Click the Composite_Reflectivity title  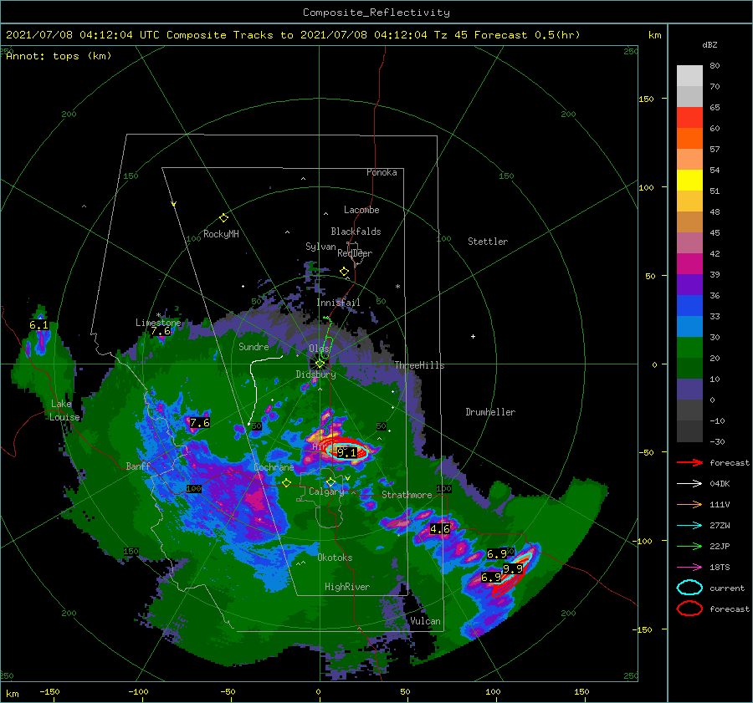coord(376,13)
